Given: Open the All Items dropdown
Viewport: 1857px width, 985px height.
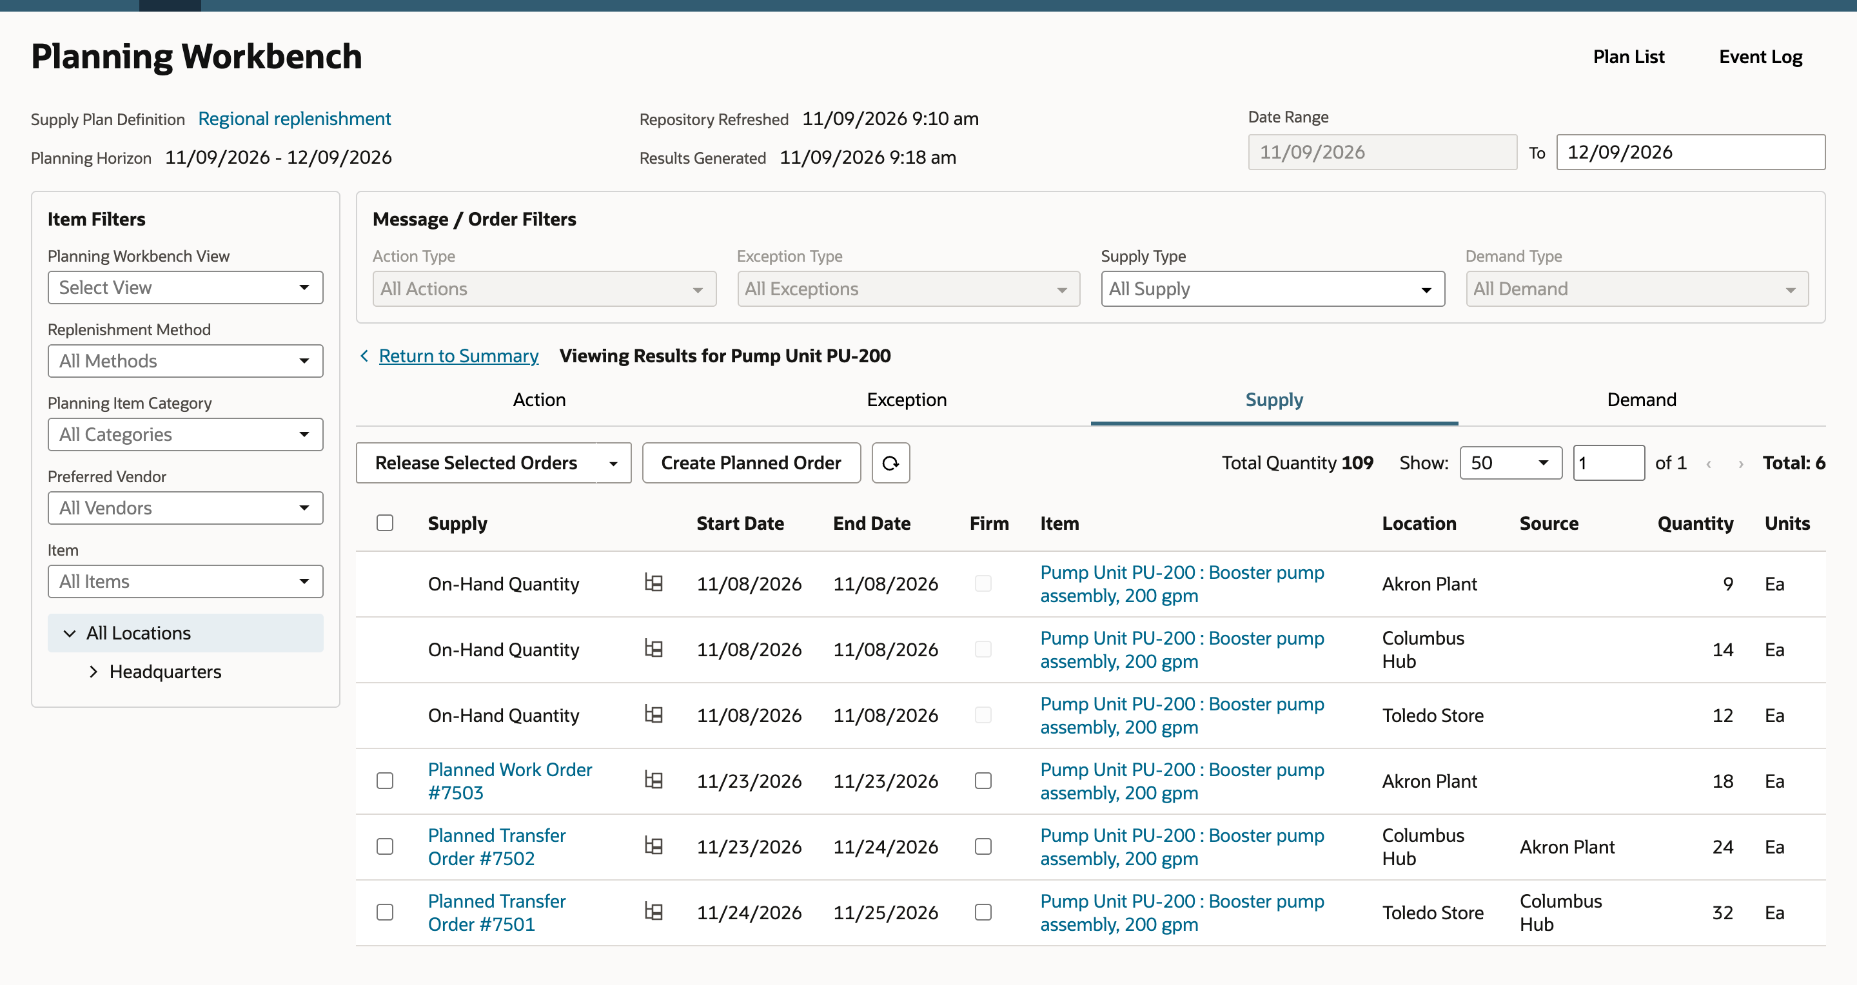Looking at the screenshot, I should tap(185, 581).
